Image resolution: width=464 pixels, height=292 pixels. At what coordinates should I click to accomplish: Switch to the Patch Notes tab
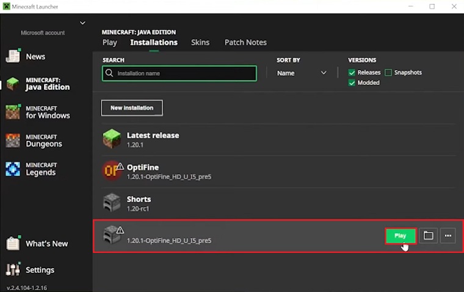245,42
